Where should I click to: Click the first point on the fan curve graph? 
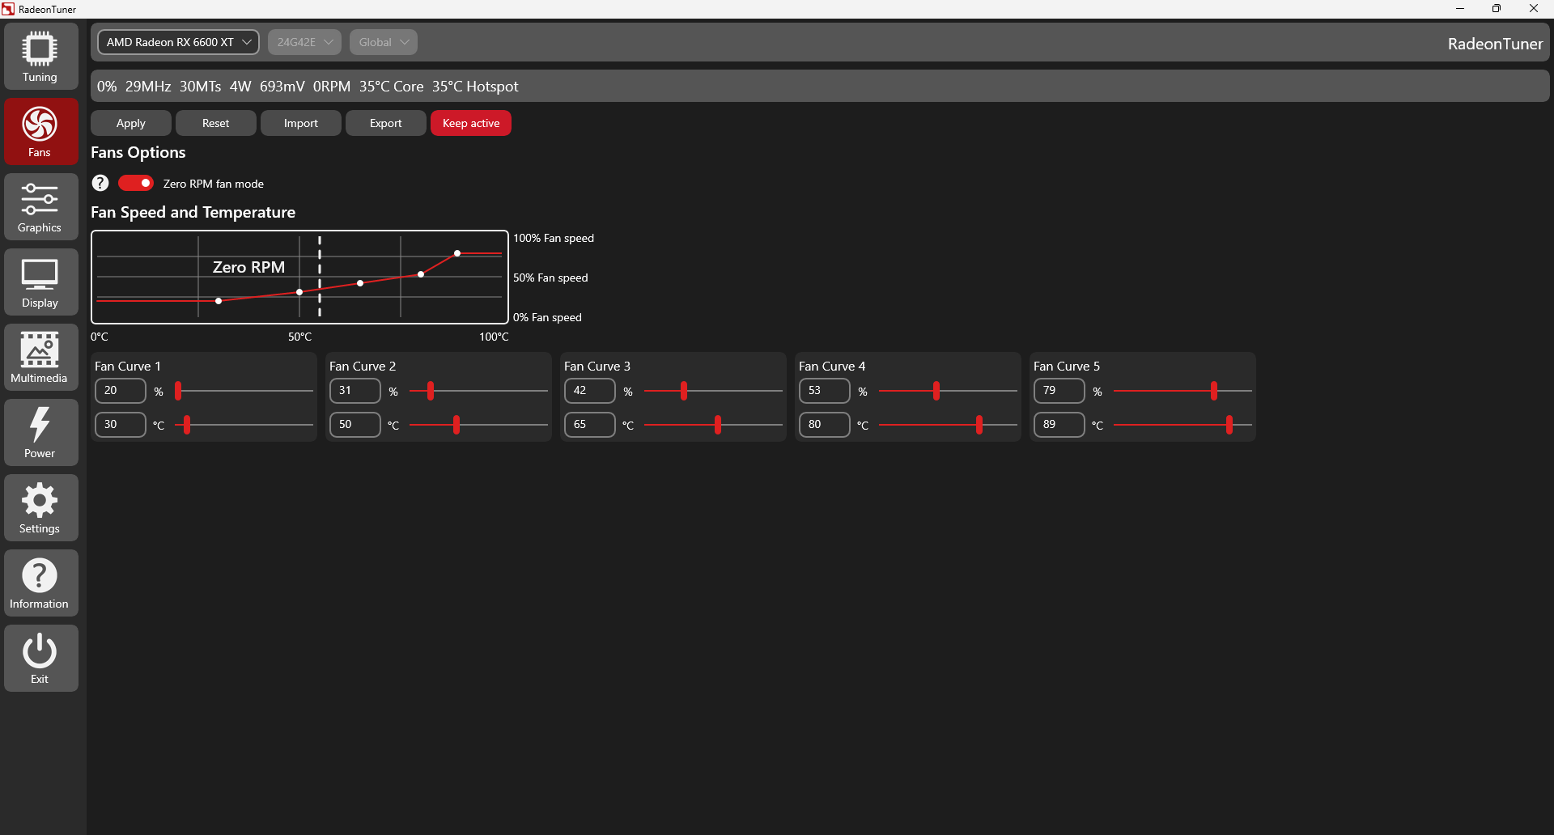point(219,301)
